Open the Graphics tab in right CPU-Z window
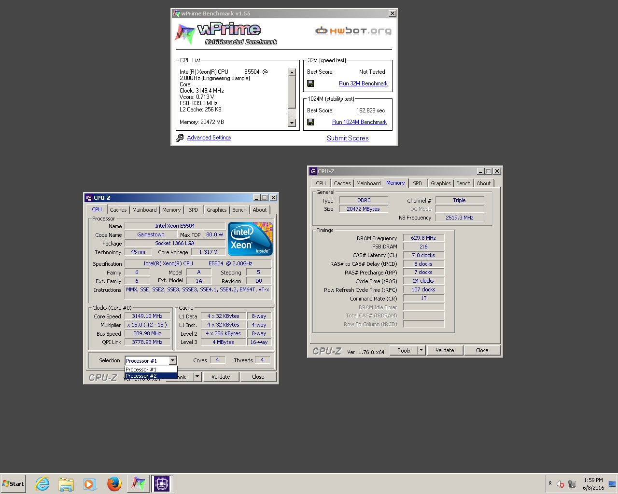This screenshot has height=494, width=618. pyautogui.click(x=440, y=183)
